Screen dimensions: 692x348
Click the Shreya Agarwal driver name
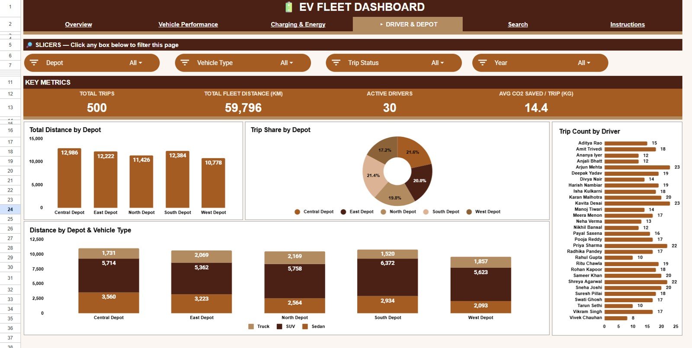(x=585, y=282)
